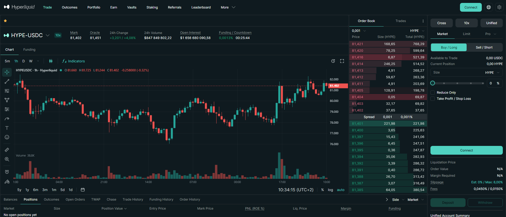The image size is (506, 217).
Task: Open the candlestick chart type icon
Action: click(x=51, y=61)
